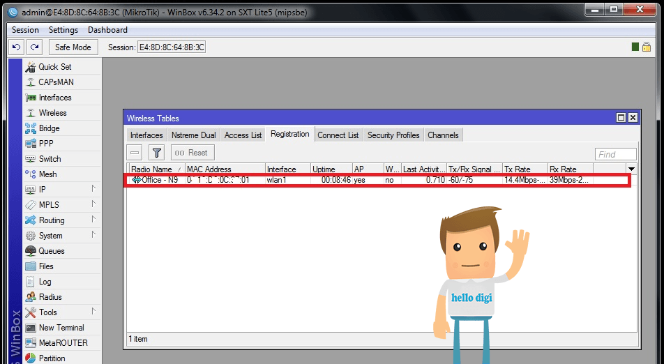Switch to the Interfaces tab

146,135
